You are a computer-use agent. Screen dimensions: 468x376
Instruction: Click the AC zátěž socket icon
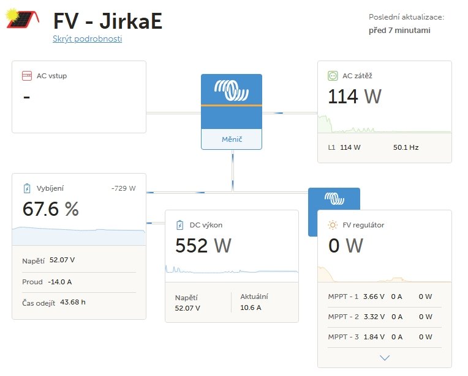pos(333,76)
